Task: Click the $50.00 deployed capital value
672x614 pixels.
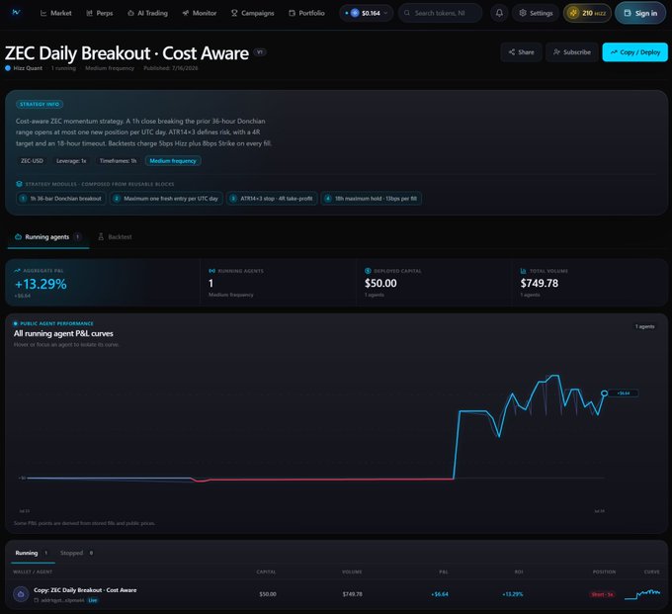Action: point(380,284)
